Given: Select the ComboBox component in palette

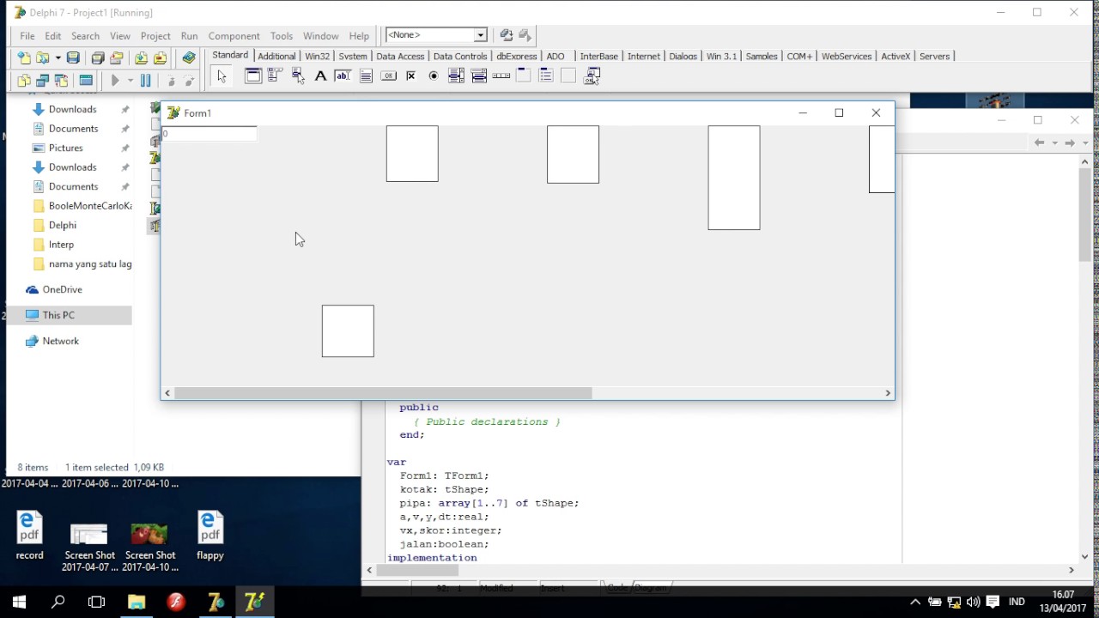Looking at the screenshot, I should coord(479,76).
